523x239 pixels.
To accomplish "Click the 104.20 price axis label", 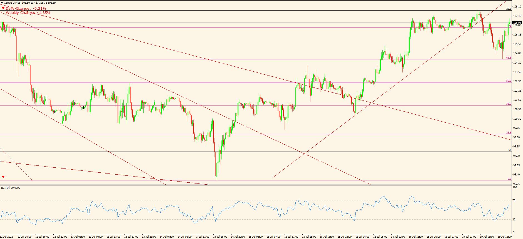I will (517, 63).
